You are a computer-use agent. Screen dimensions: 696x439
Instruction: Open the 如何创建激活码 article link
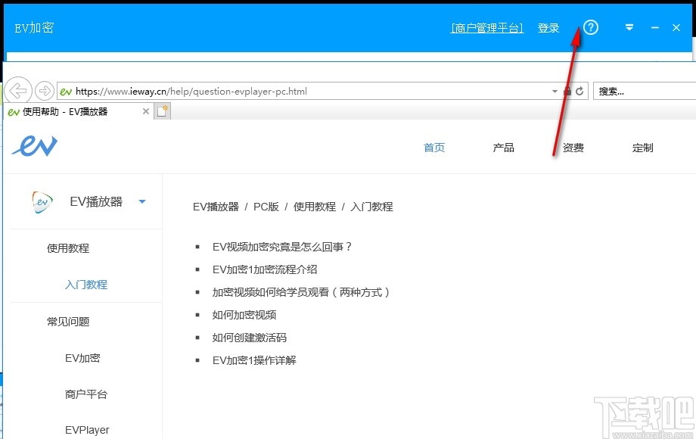point(250,338)
